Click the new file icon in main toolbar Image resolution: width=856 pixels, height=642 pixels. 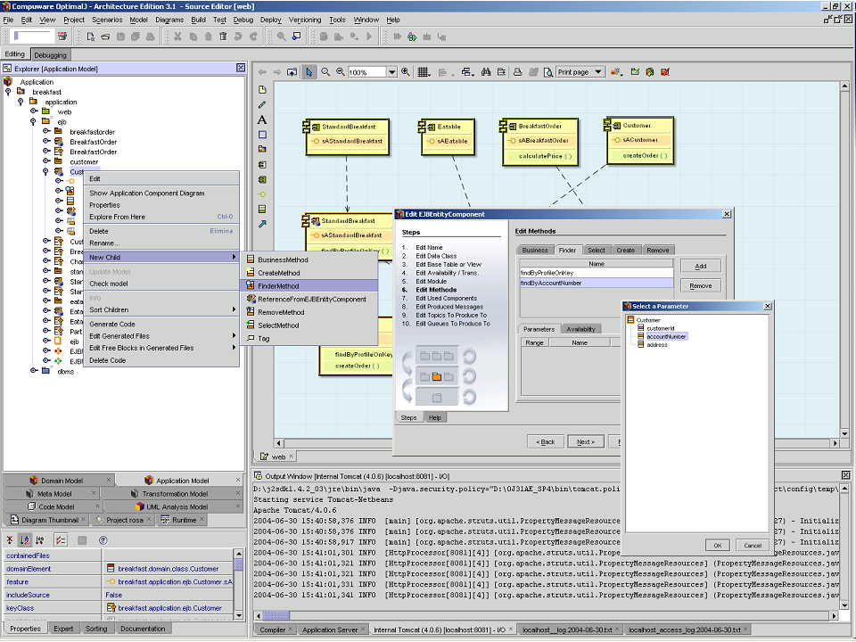[91, 37]
